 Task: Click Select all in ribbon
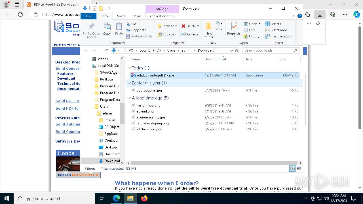point(274,24)
